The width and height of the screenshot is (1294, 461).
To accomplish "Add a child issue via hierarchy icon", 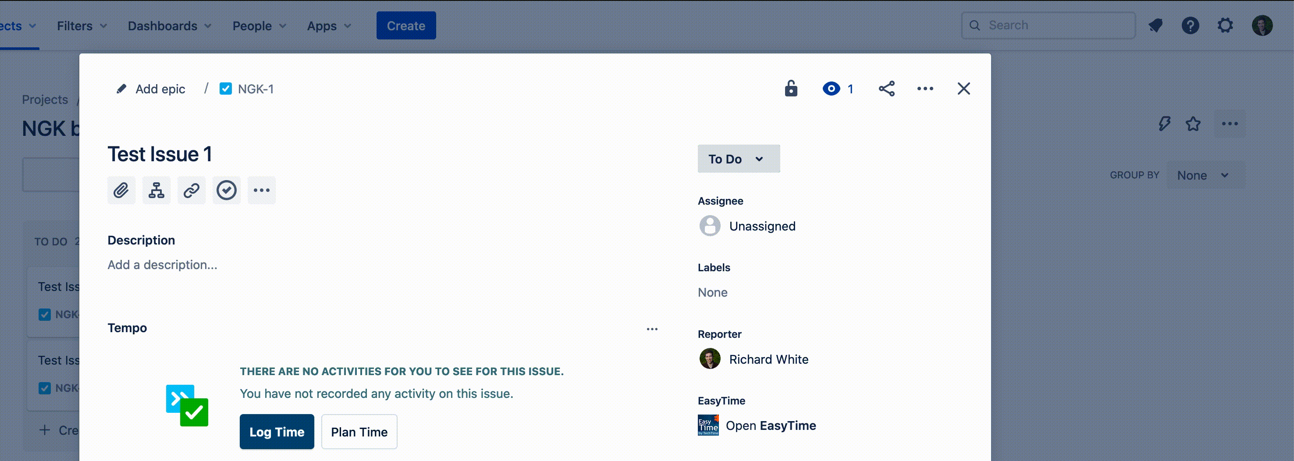I will pyautogui.click(x=156, y=190).
